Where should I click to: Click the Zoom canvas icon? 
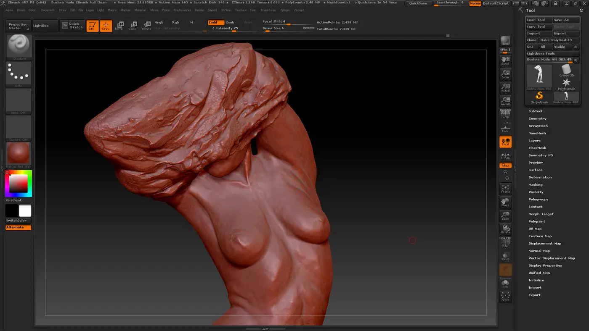(505, 74)
